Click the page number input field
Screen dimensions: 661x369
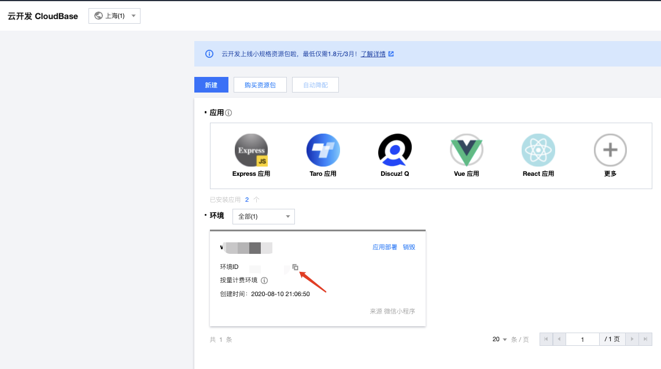[x=582, y=339]
